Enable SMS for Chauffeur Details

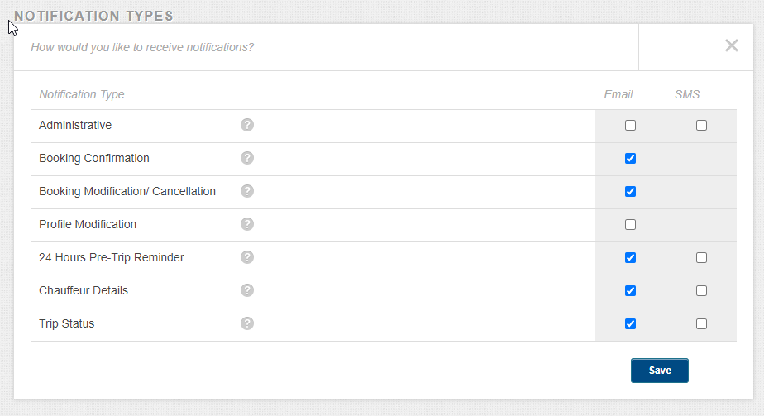pos(701,291)
